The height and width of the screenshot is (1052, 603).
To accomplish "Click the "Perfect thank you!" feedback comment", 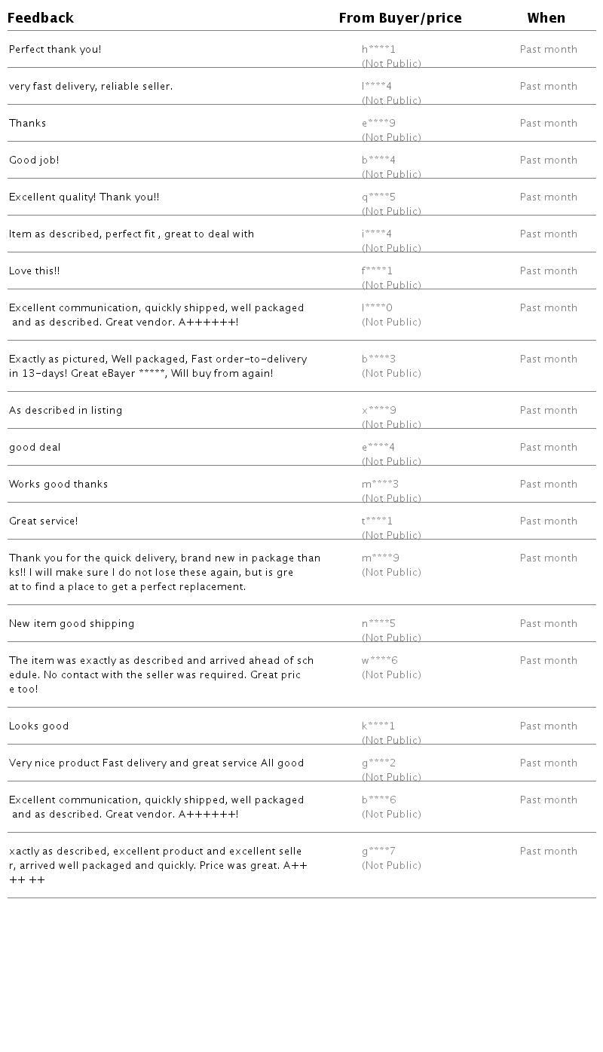I will tap(55, 50).
